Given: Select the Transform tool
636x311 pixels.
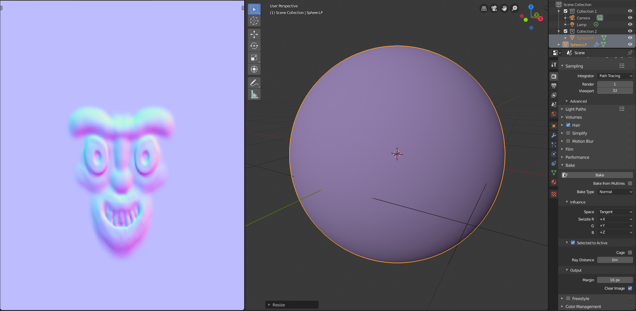Looking at the screenshot, I should point(254,69).
